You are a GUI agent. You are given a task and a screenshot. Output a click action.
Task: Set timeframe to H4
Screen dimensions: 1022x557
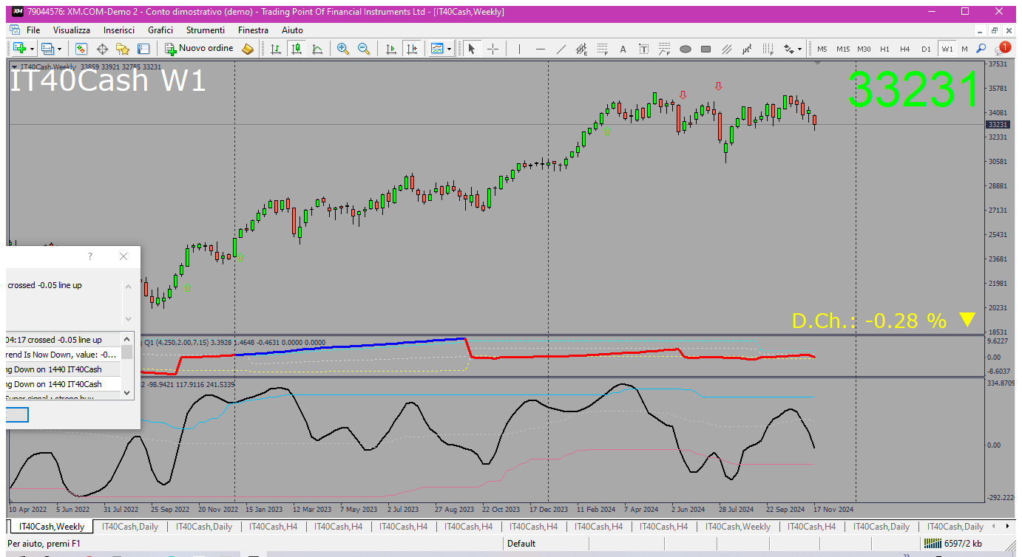pyautogui.click(x=905, y=49)
